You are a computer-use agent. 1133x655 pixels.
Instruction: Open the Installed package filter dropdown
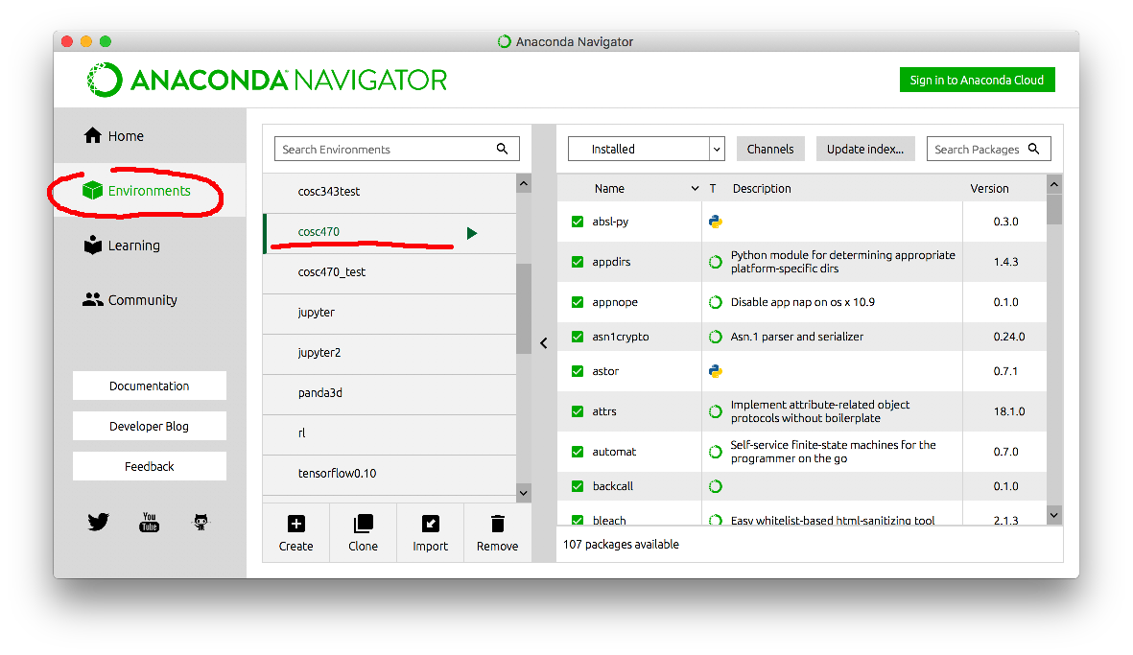tap(646, 149)
